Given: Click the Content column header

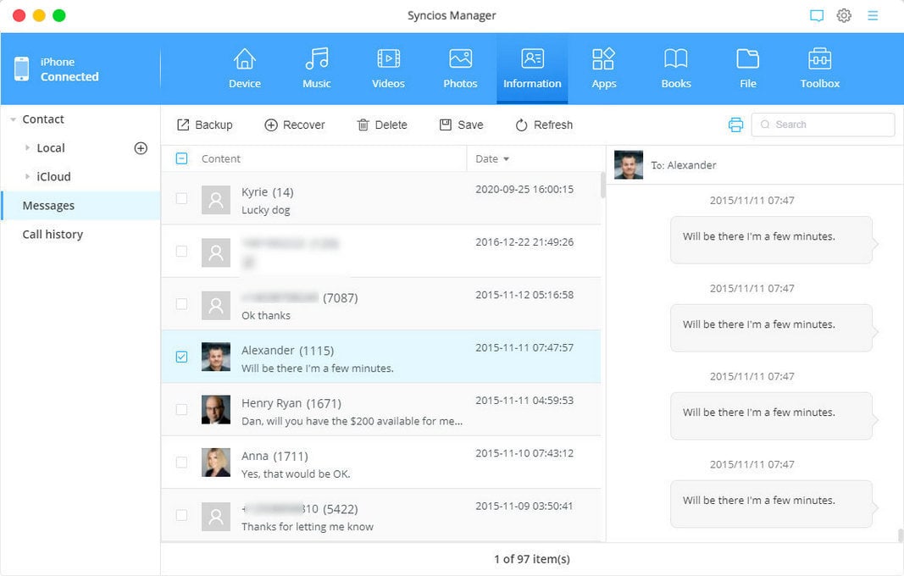Looking at the screenshot, I should [x=221, y=158].
